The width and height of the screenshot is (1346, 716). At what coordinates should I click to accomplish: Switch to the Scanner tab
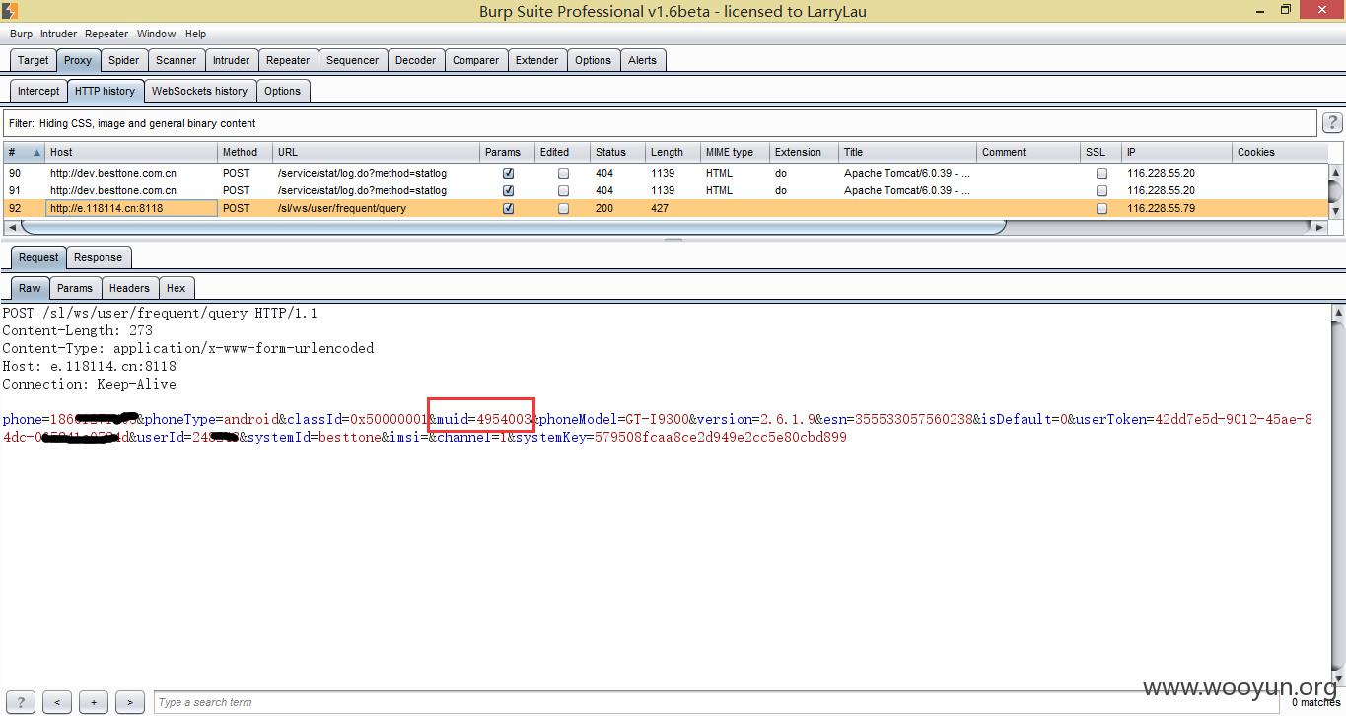pos(177,60)
